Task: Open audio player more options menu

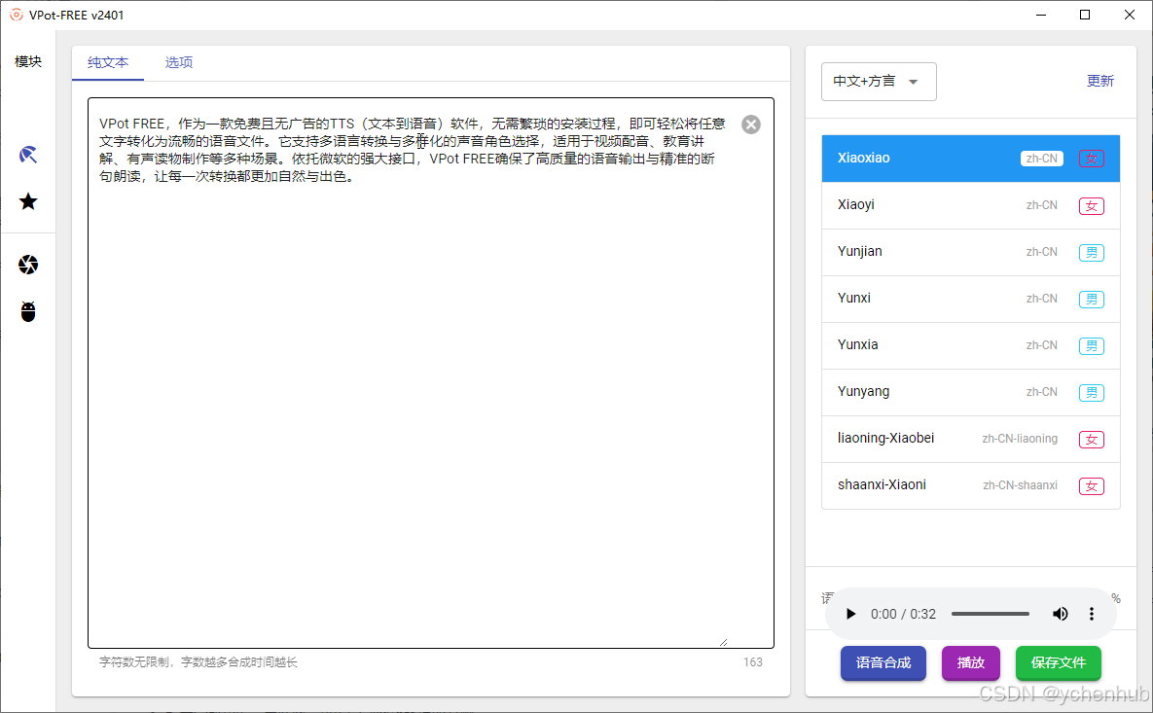Action: point(1092,614)
